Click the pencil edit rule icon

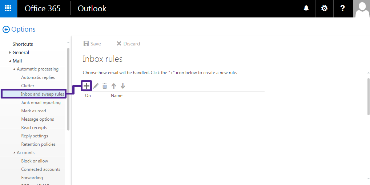[x=96, y=86]
